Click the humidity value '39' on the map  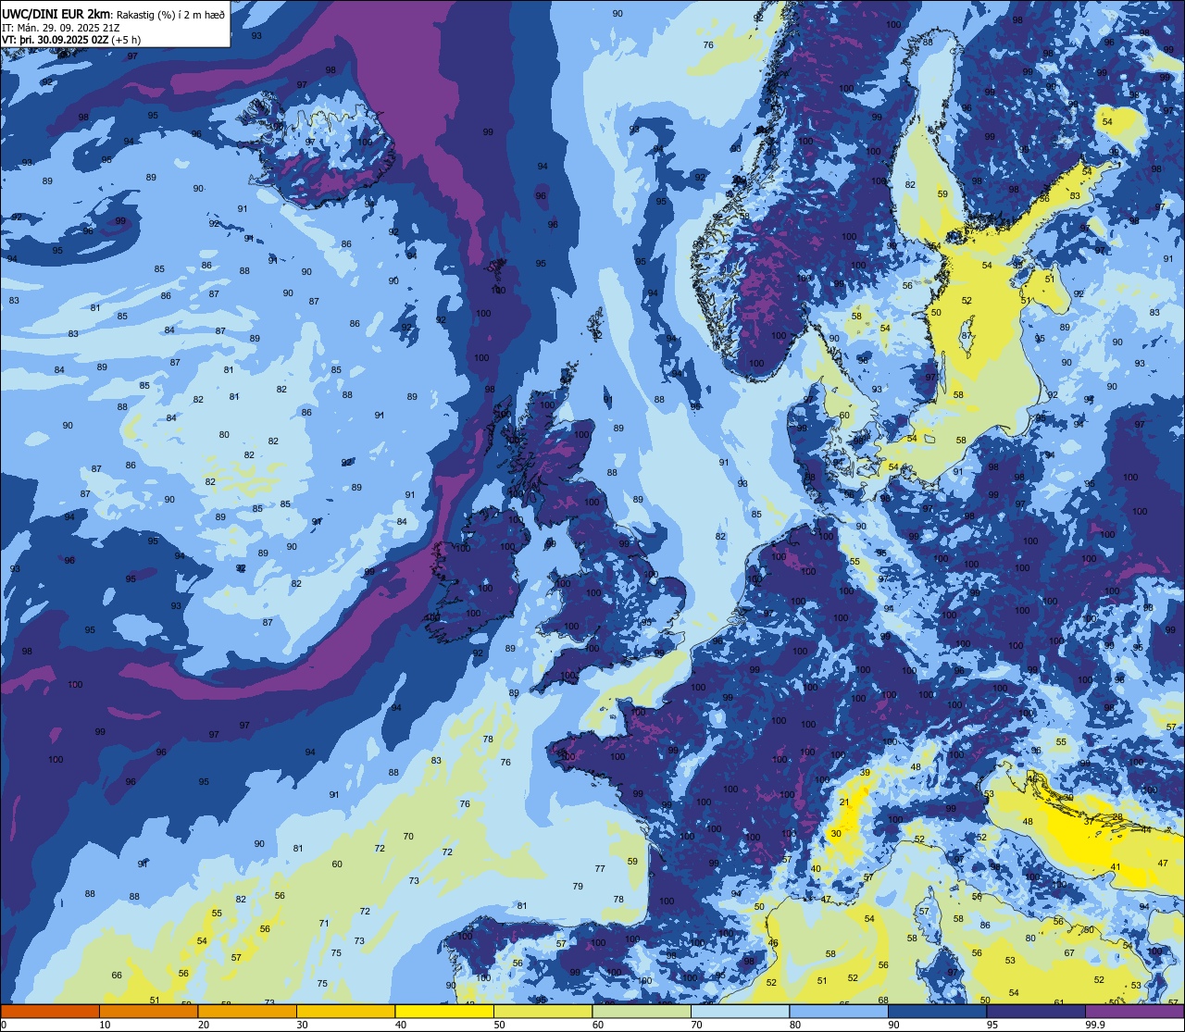(x=865, y=772)
